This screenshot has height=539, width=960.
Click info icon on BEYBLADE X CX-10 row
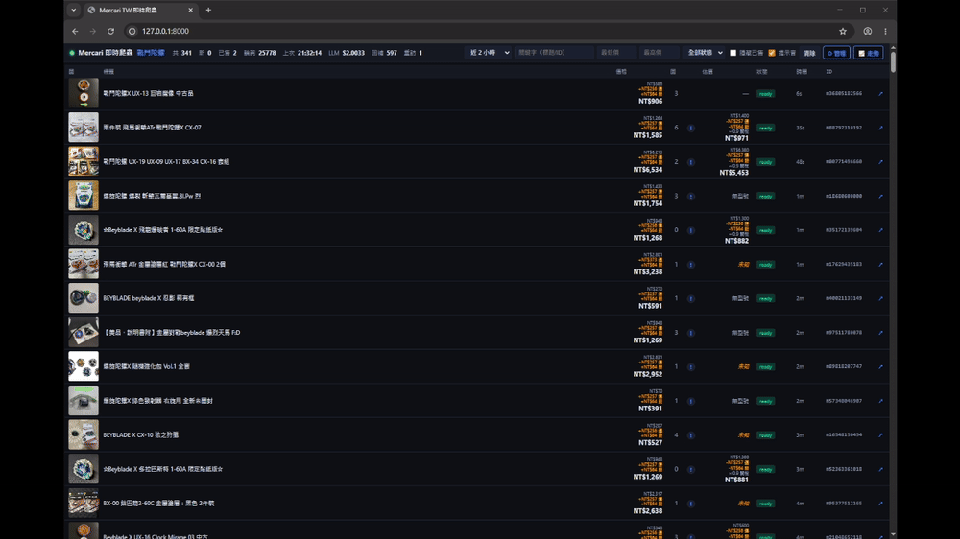pos(690,435)
